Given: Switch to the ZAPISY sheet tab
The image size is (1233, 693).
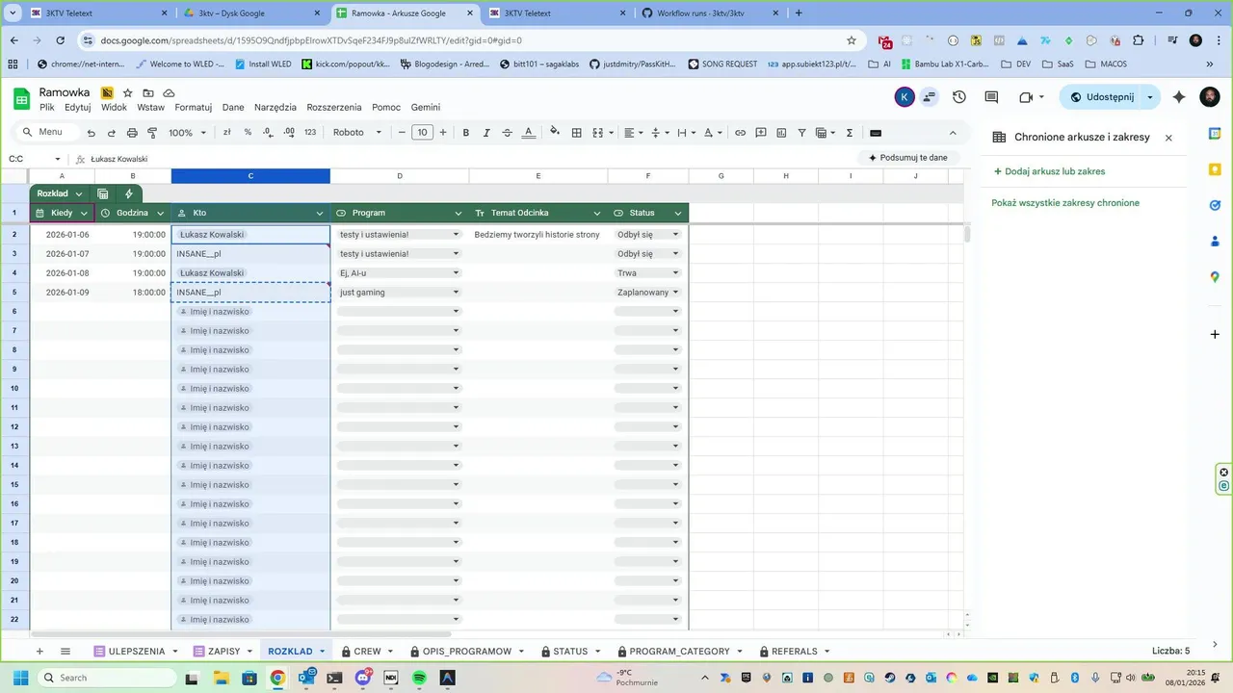Looking at the screenshot, I should [x=223, y=652].
